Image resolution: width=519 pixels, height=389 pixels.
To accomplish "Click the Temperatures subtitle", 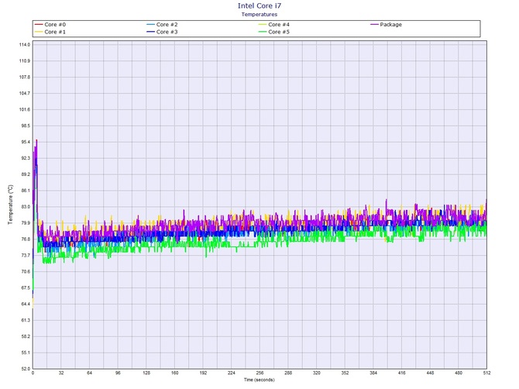I will coord(259,14).
